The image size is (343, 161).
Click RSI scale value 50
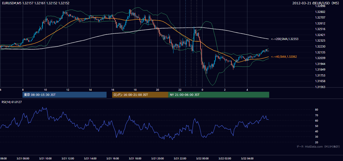click(x=316, y=126)
